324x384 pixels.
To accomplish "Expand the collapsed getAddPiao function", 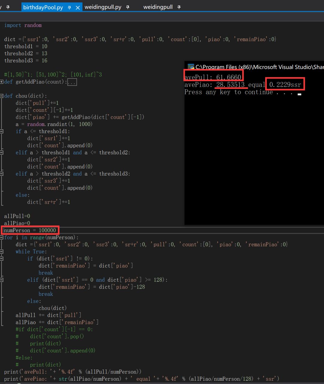I will [2, 82].
